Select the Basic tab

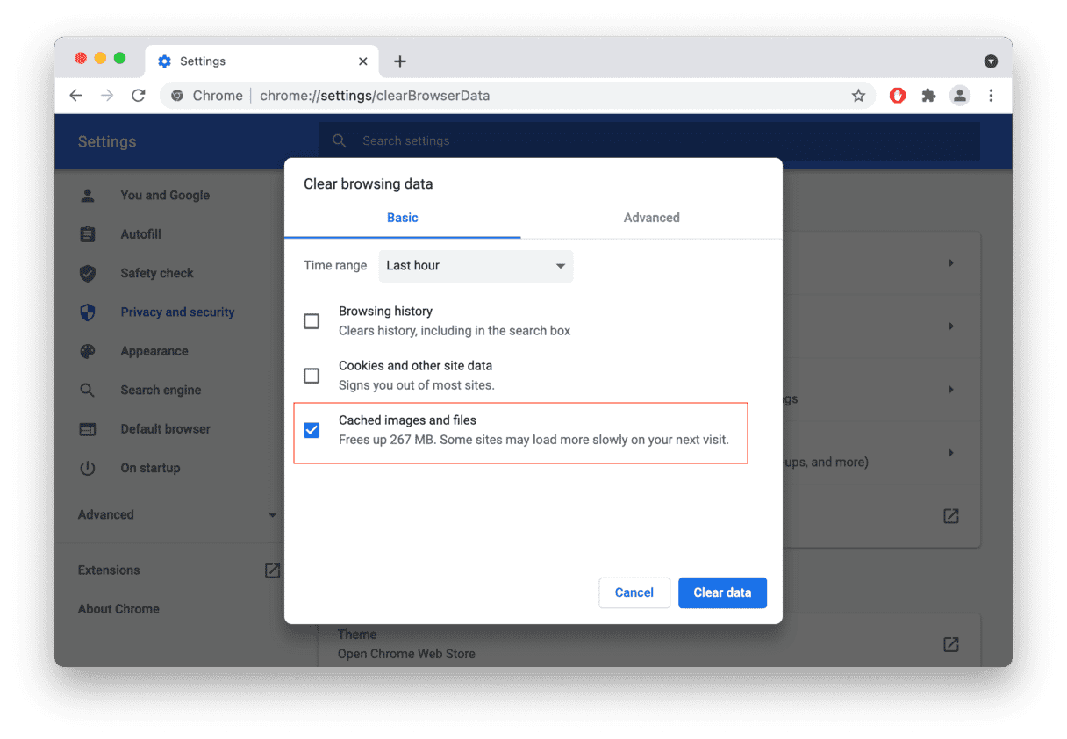coord(403,218)
